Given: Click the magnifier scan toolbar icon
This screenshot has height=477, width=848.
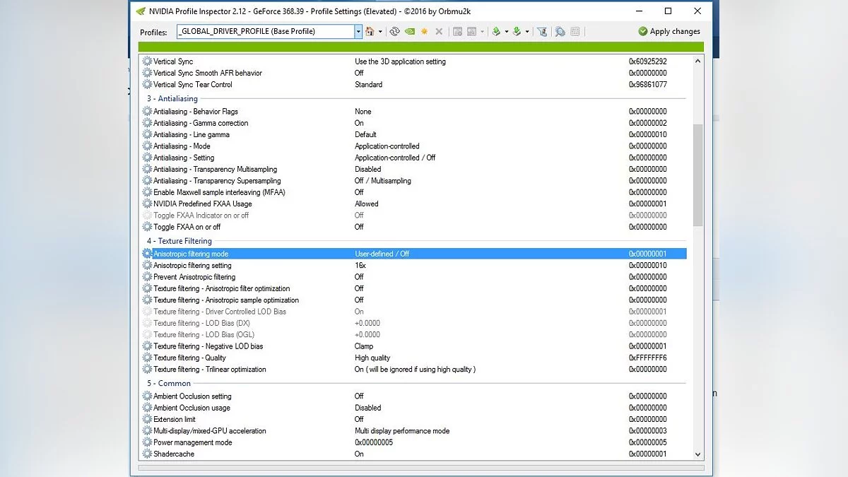Looking at the screenshot, I should [x=560, y=31].
